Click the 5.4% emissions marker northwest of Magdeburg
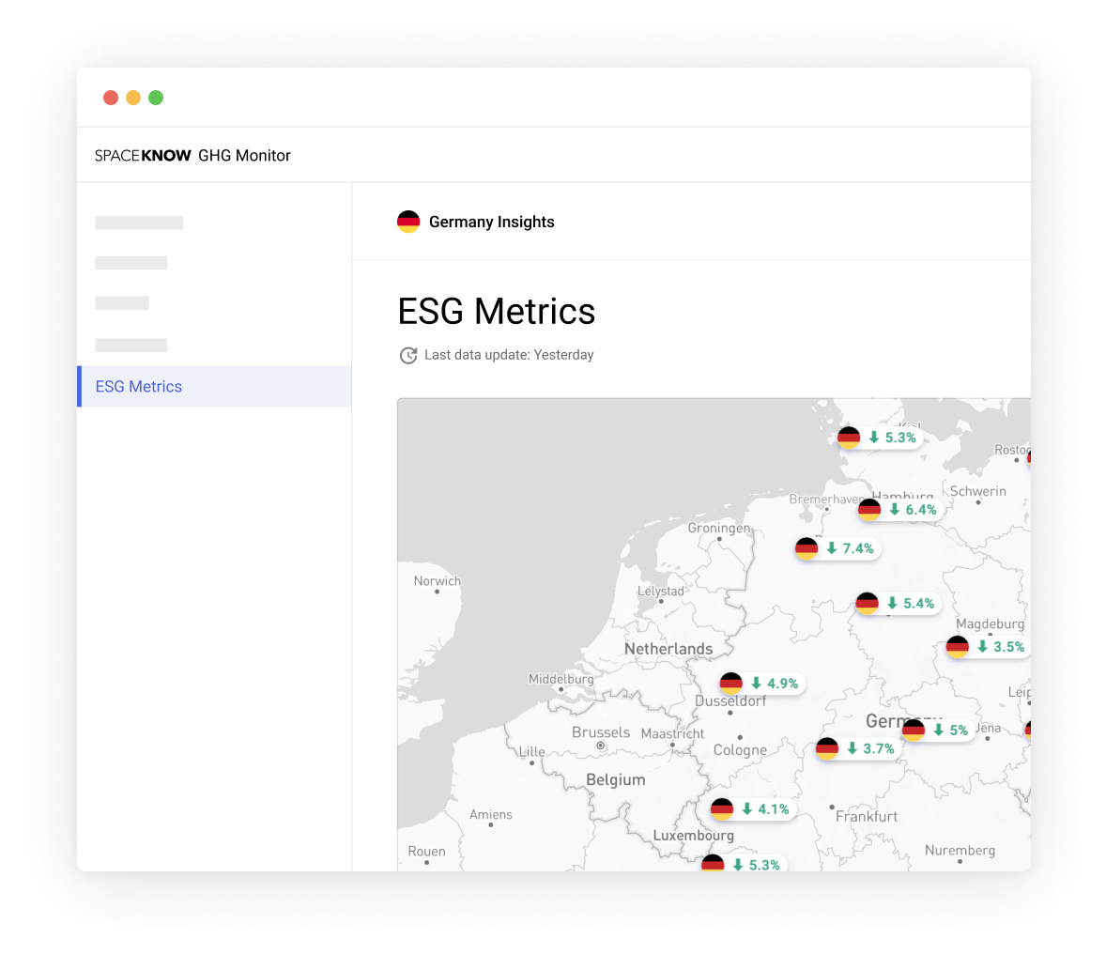This screenshot has height=954, width=1106. pyautogui.click(x=896, y=603)
